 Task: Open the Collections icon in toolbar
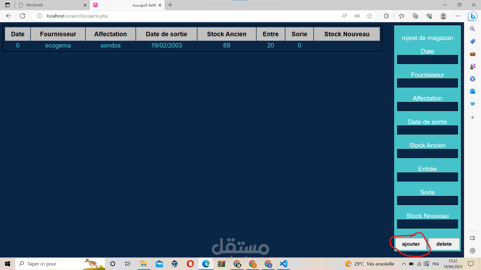(415, 16)
